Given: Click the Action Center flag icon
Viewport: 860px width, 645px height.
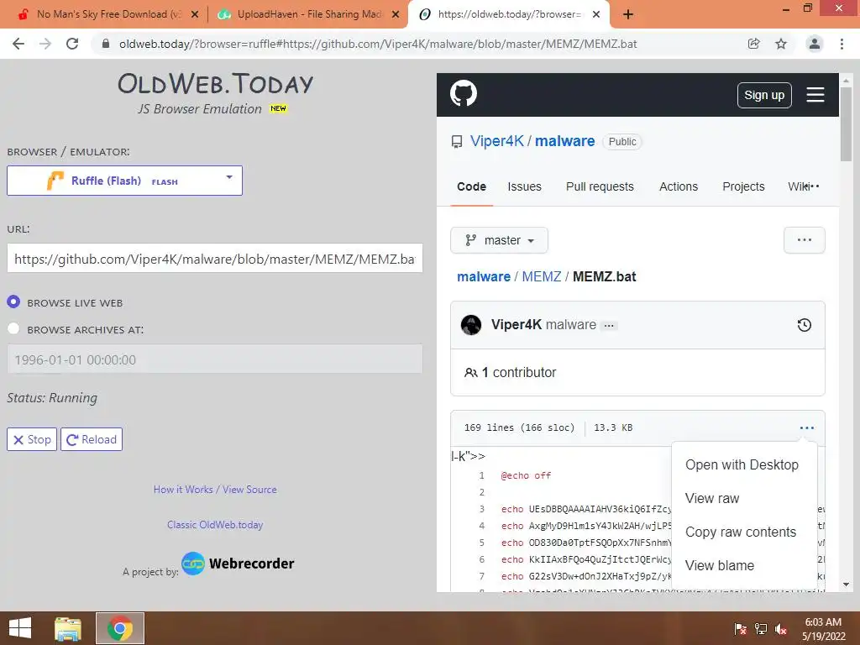Looking at the screenshot, I should 741,629.
